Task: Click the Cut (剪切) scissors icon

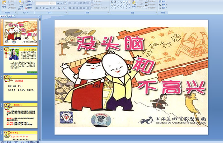Action: coord(9,1)
